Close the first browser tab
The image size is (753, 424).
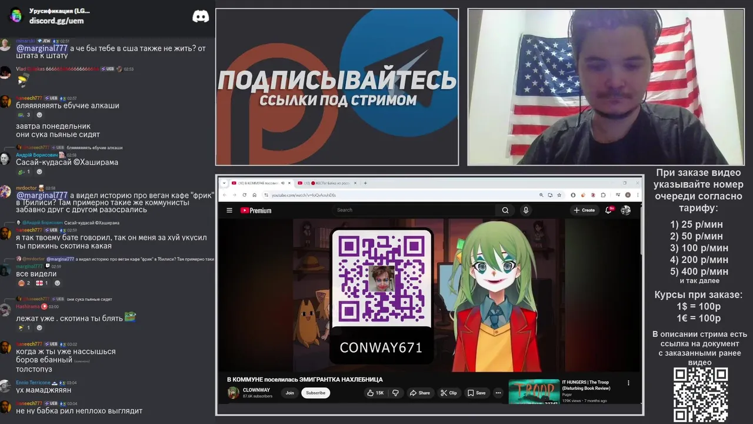[289, 183]
